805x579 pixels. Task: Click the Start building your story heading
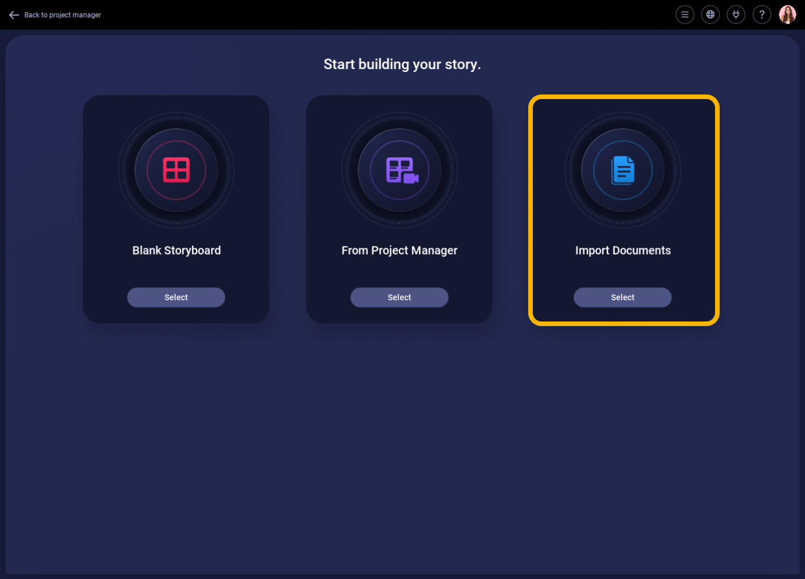(x=402, y=64)
